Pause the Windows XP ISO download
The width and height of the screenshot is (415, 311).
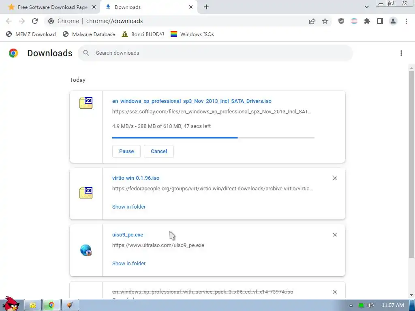point(126,151)
